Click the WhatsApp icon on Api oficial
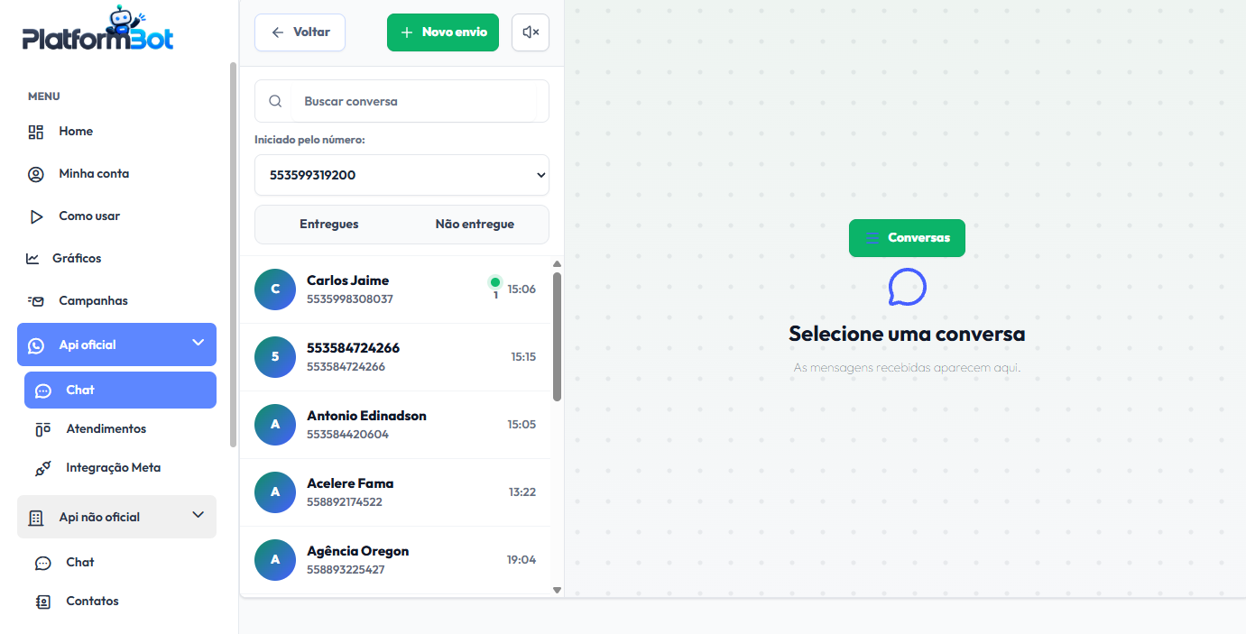Image resolution: width=1246 pixels, height=634 pixels. pos(36,345)
